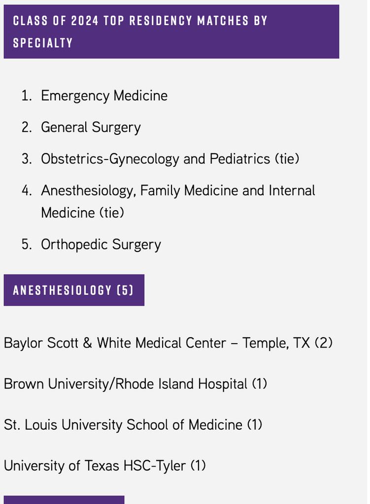Click 'Medicine (tie)' on the wrapped second line

[83, 213]
